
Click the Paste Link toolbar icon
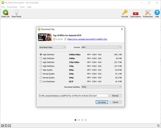point(5,12)
